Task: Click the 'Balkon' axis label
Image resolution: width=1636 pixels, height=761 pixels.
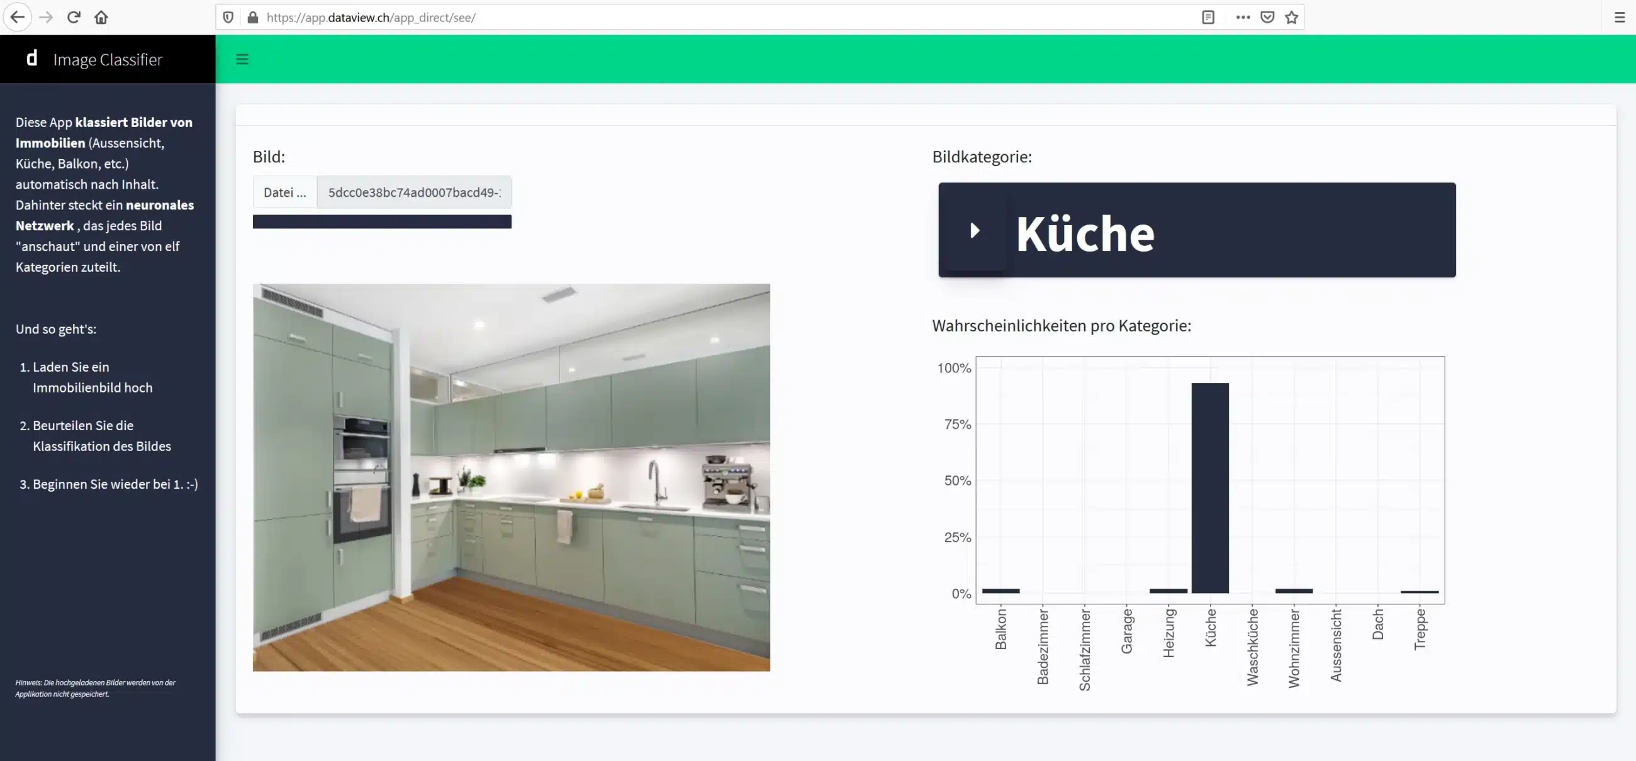Action: (1001, 629)
